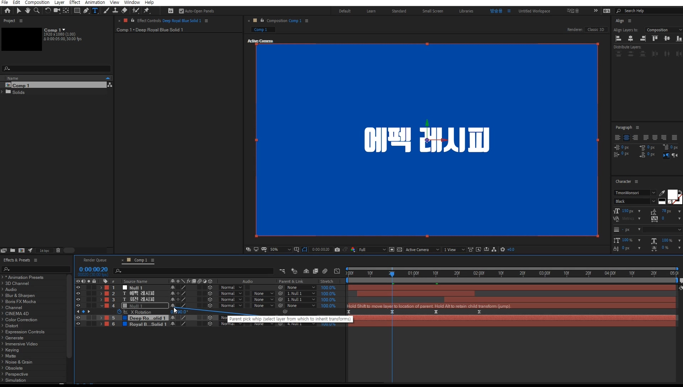Image resolution: width=683 pixels, height=387 pixels.
Task: Select the Clone Stamp tool
Action: pyautogui.click(x=115, y=11)
